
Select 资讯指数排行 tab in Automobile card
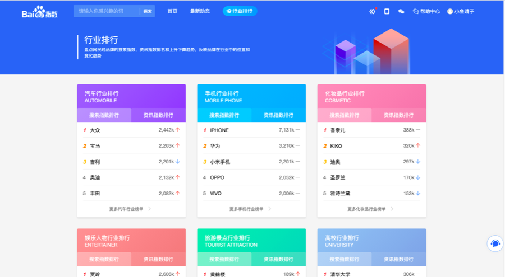[x=158, y=115]
